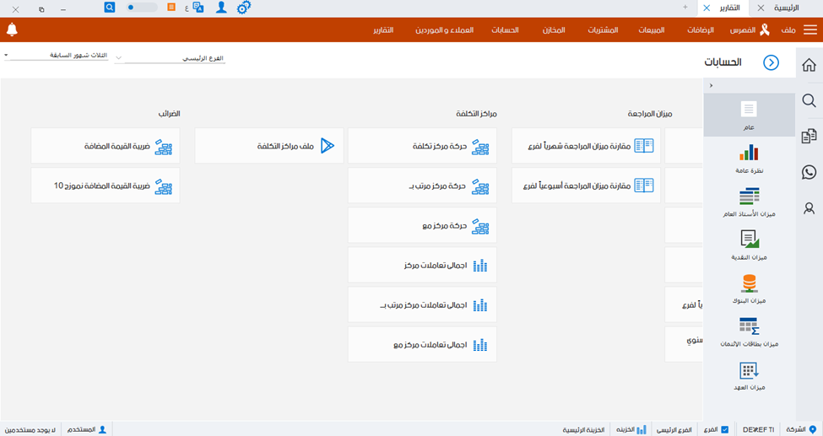Click the Home icon in right sidebar
823x436 pixels.
coord(809,65)
